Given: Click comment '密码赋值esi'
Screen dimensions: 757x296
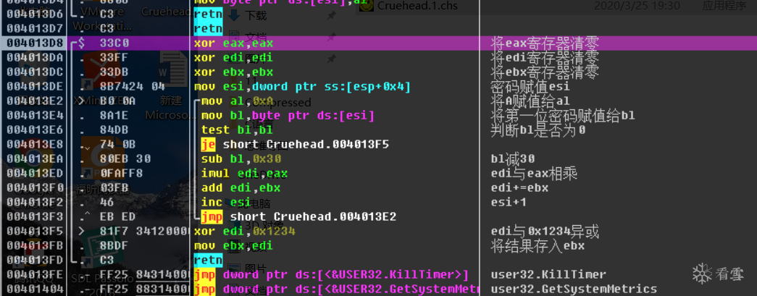Looking at the screenshot, I should [x=530, y=86].
